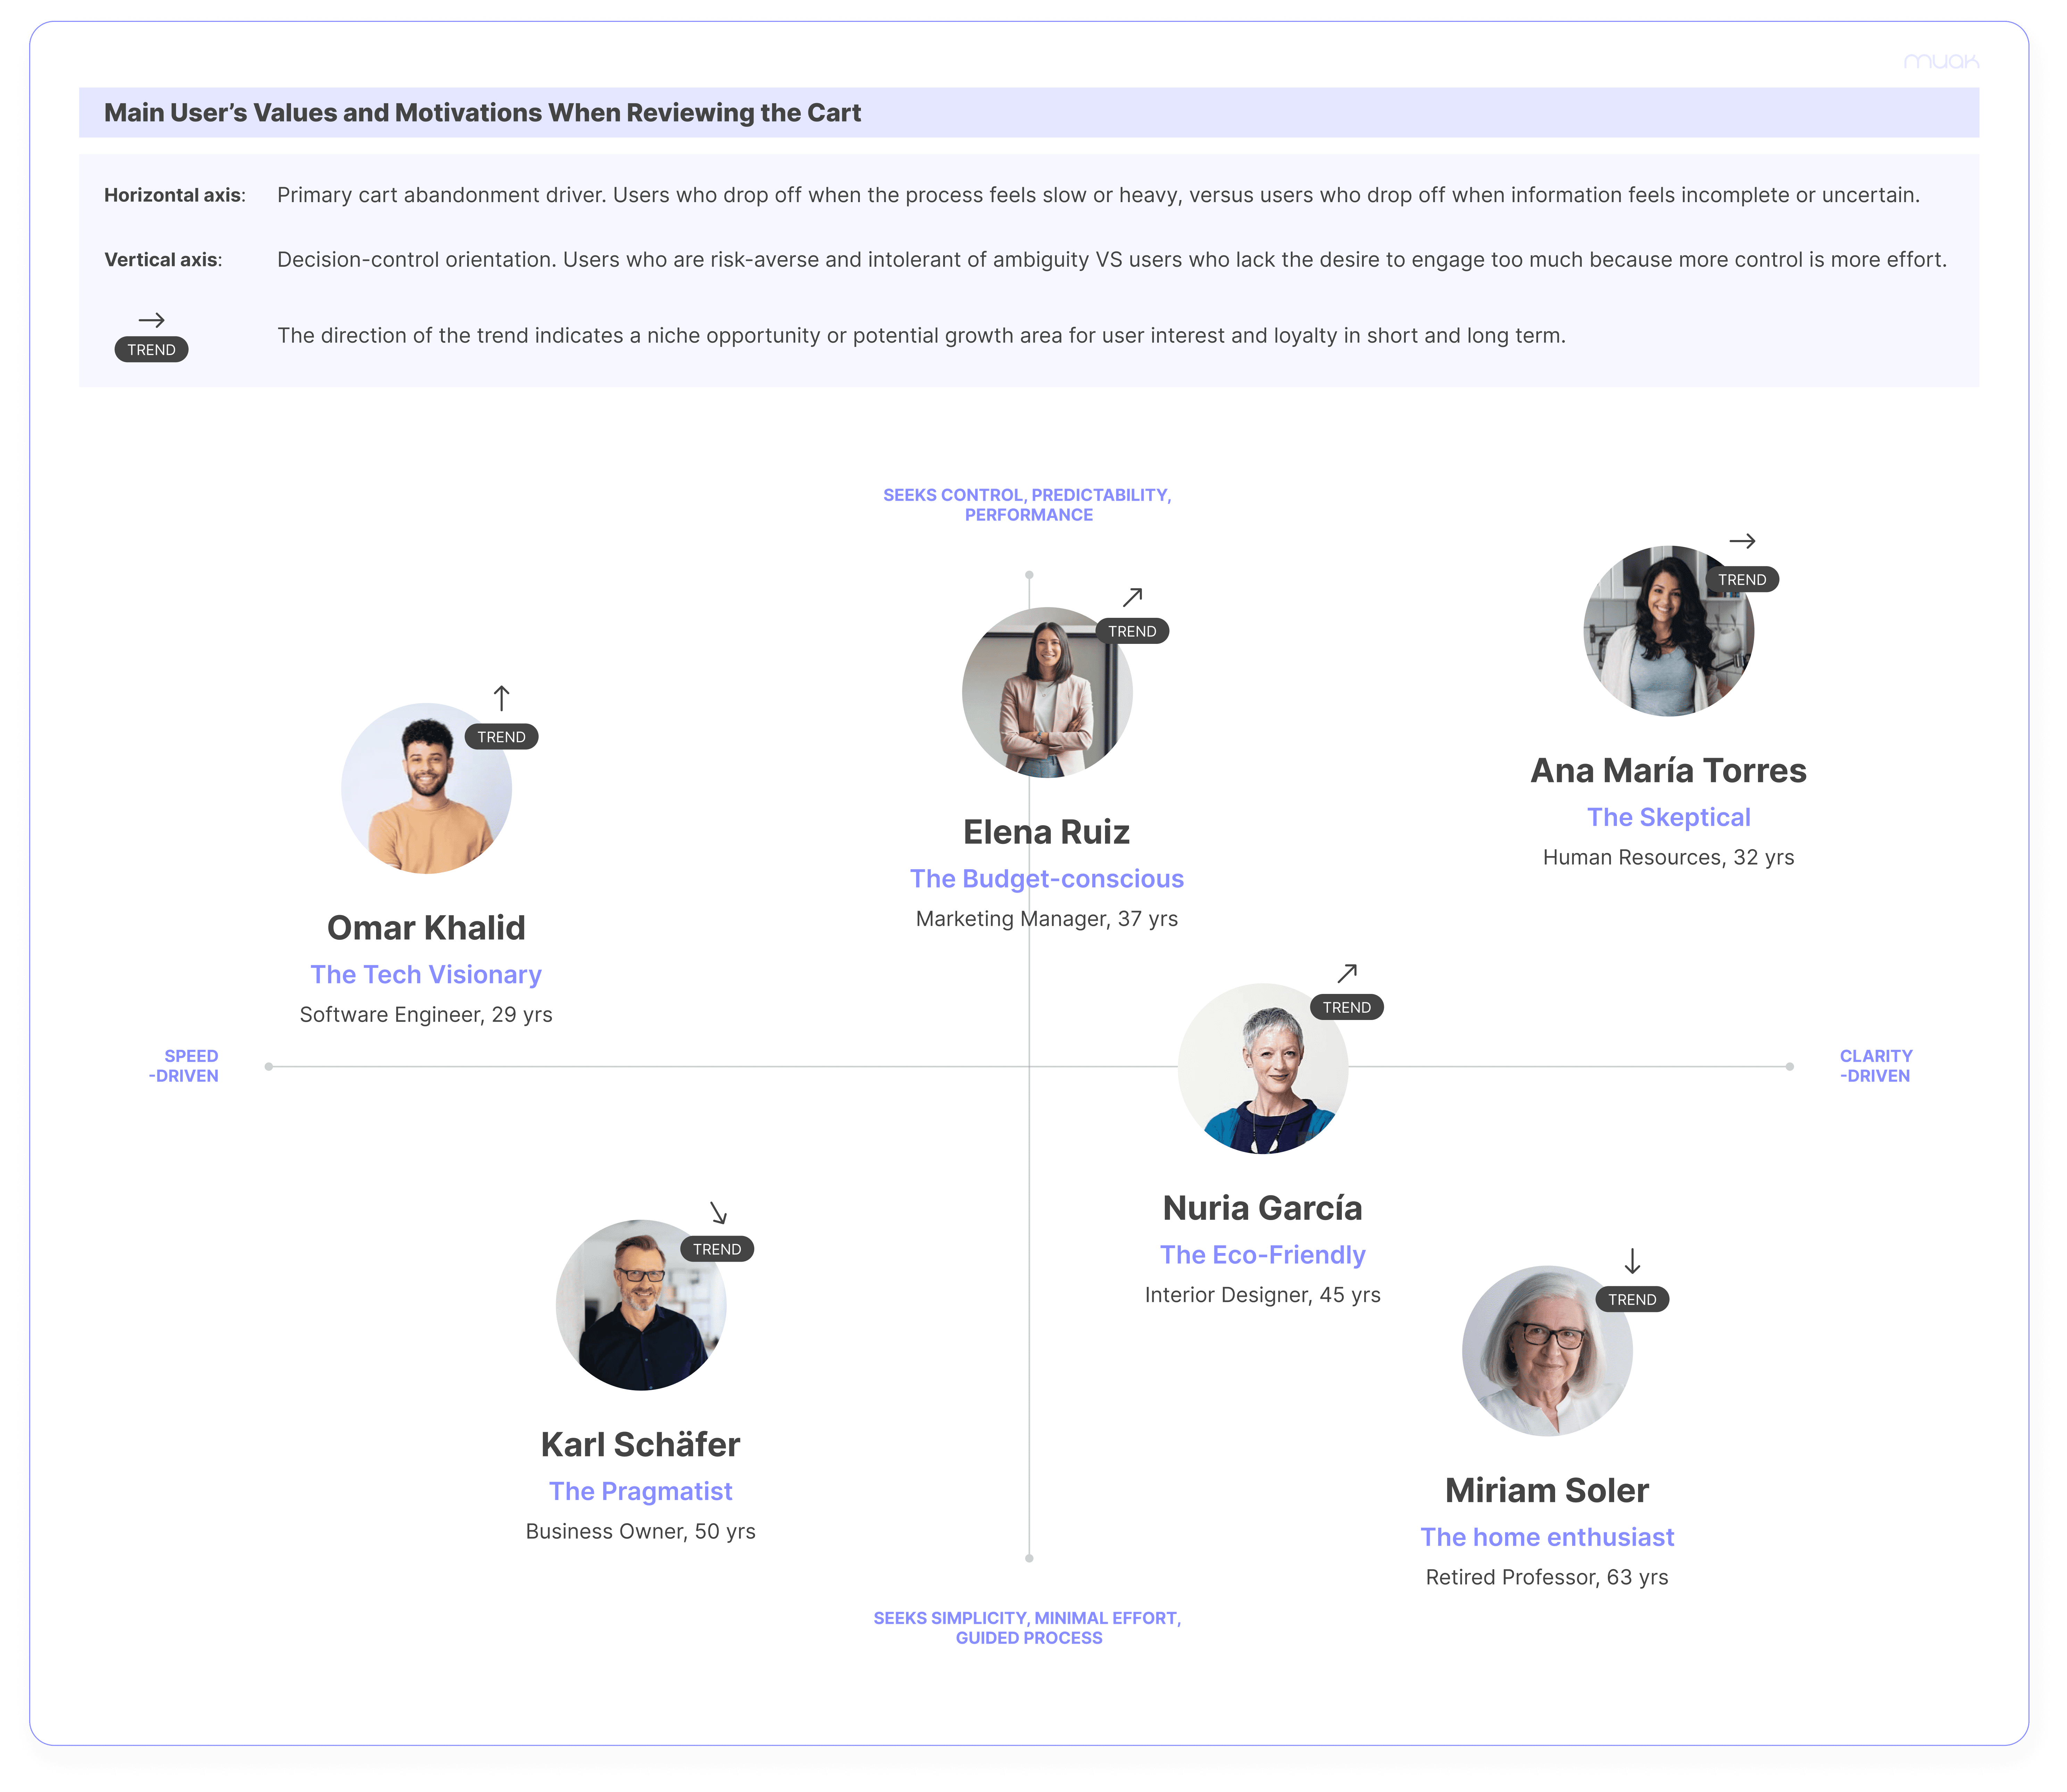
Task: Select Miriam Soler's profile photo
Action: click(1547, 1351)
